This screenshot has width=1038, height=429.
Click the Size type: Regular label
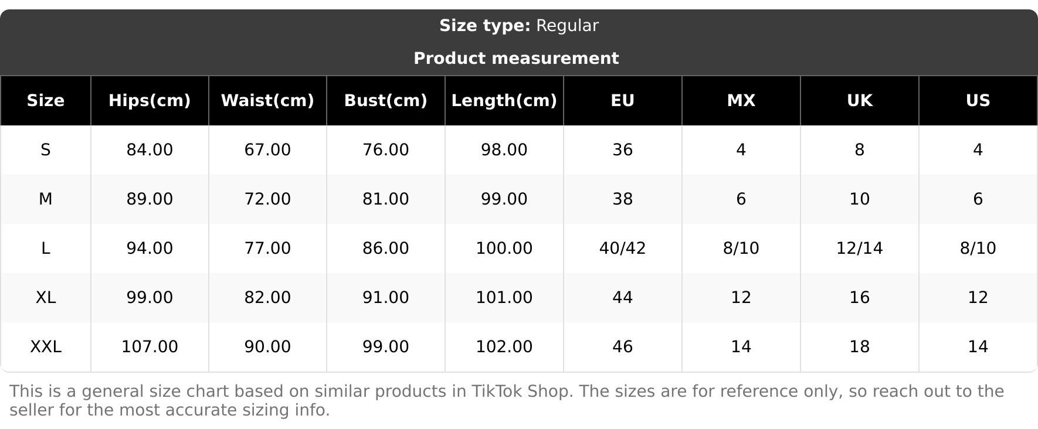(x=519, y=26)
